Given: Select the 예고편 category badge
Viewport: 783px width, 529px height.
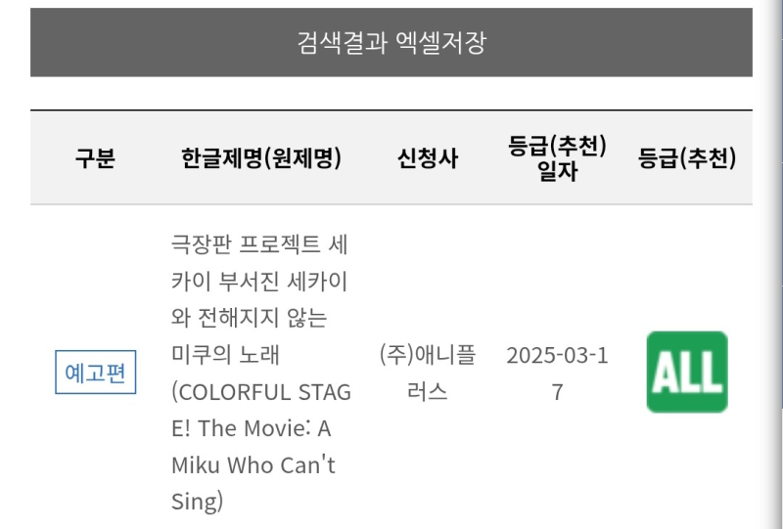Looking at the screenshot, I should (x=95, y=373).
